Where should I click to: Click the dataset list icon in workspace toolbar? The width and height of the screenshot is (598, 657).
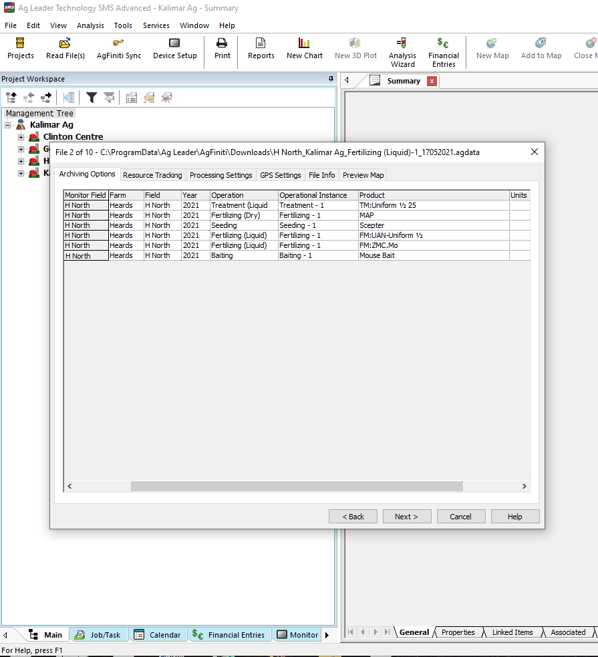coord(132,98)
